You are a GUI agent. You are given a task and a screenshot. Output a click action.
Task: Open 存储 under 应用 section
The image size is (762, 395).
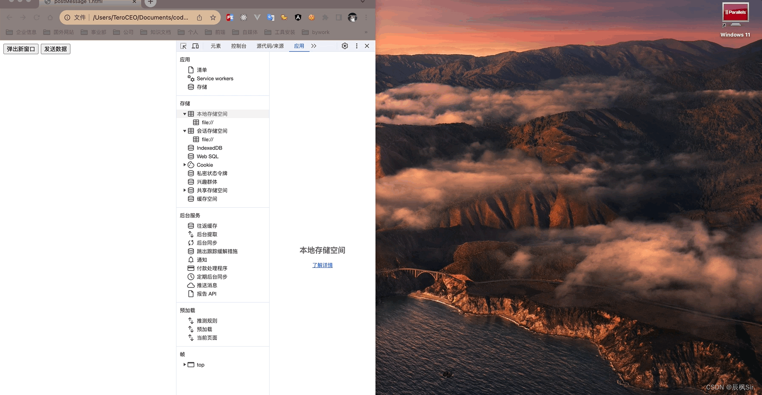pyautogui.click(x=202, y=87)
